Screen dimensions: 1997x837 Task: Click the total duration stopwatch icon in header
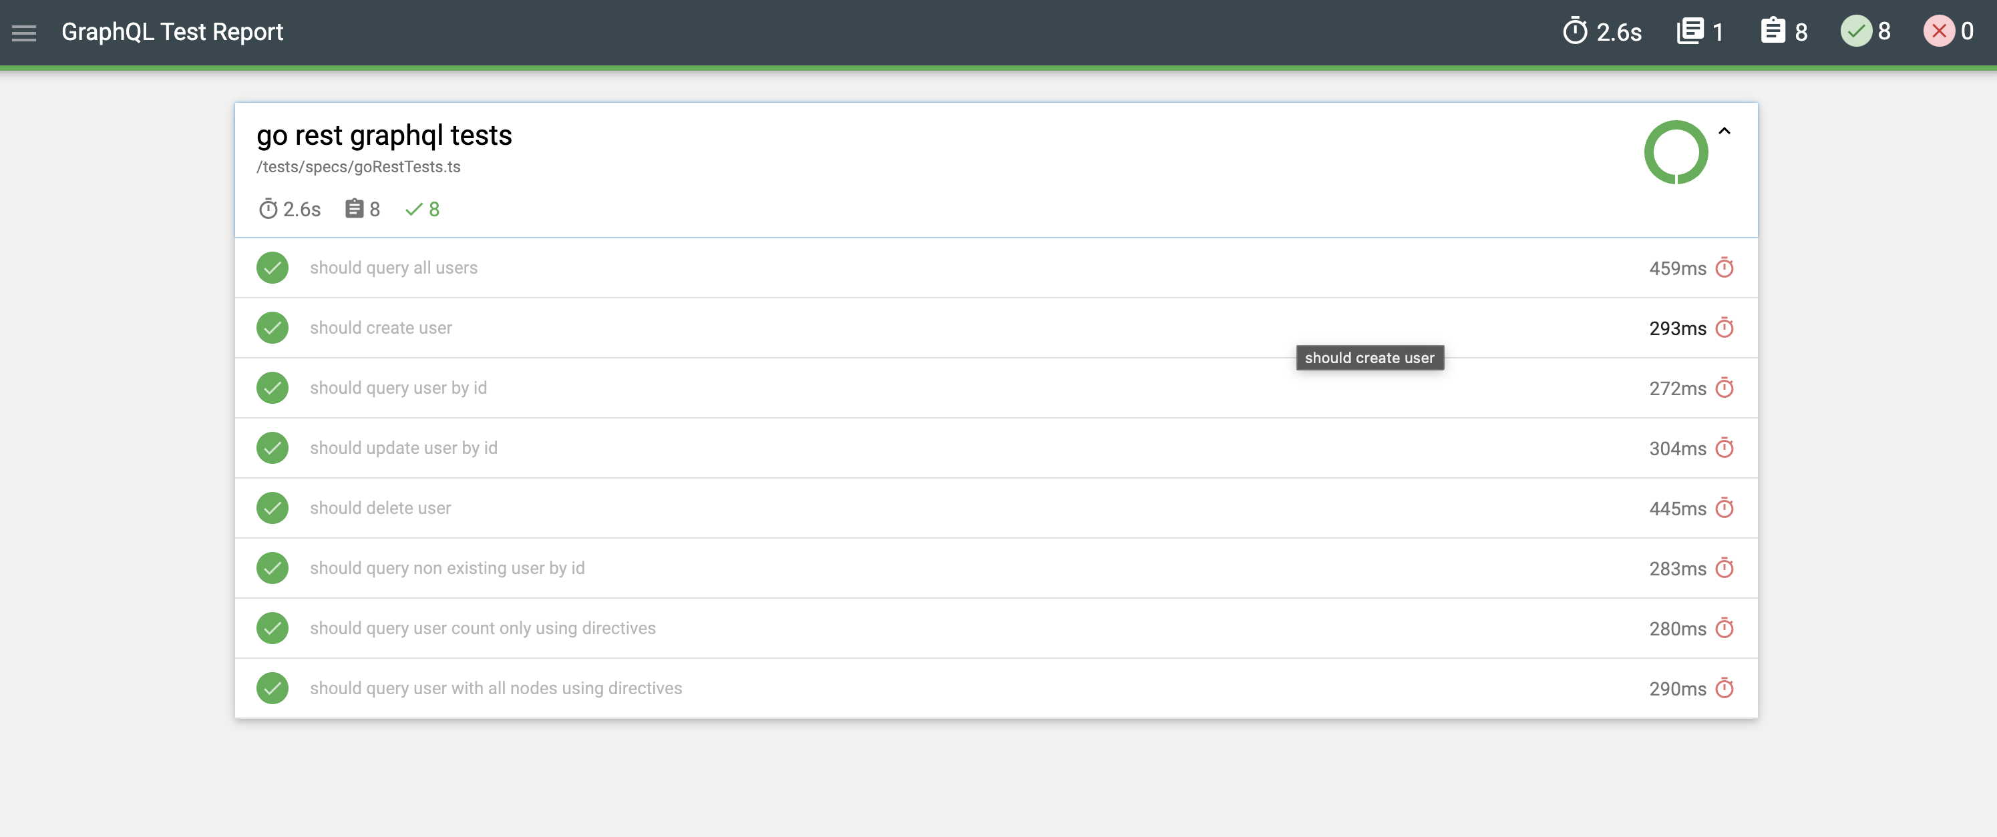(1574, 31)
